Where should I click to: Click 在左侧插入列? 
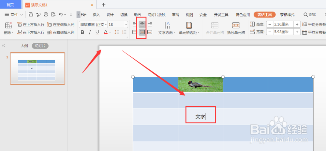[x=61, y=24]
